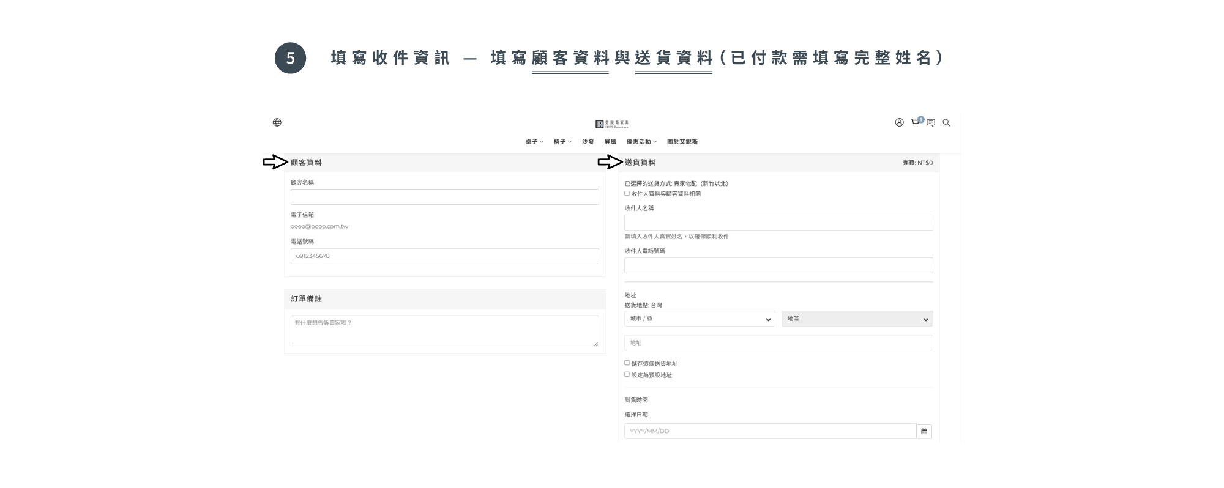Expand the 椅子 navigation menu

coord(562,142)
